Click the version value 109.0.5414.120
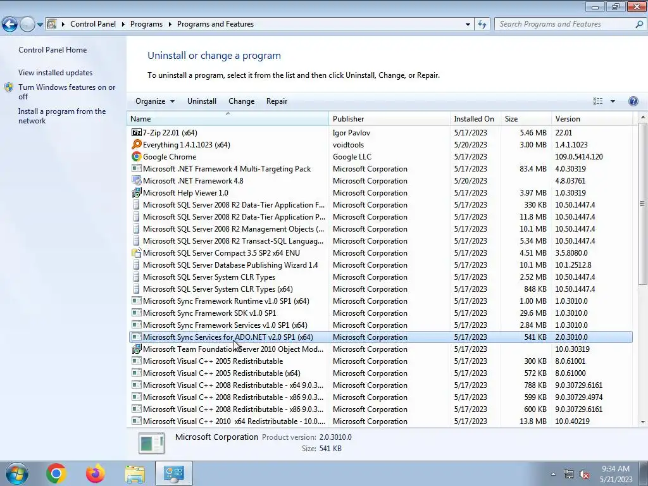Viewport: 648px width, 486px height. [578, 157]
